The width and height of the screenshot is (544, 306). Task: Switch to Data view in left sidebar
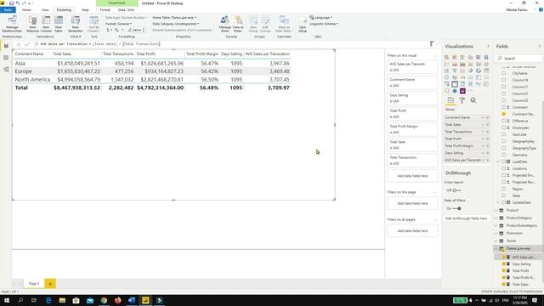[6, 58]
